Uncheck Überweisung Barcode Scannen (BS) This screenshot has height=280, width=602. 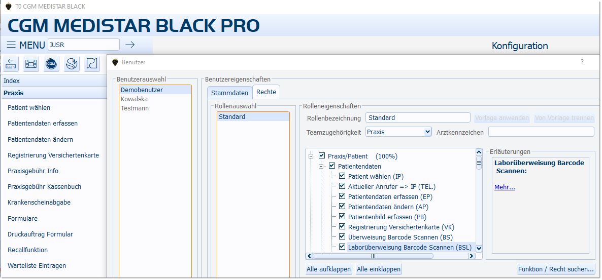click(342, 236)
